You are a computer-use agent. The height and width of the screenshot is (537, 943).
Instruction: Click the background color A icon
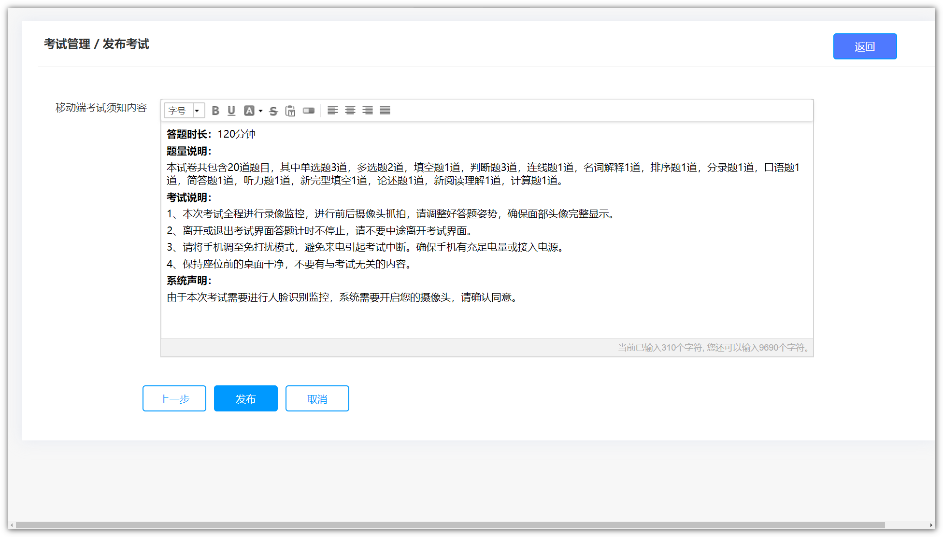click(249, 111)
